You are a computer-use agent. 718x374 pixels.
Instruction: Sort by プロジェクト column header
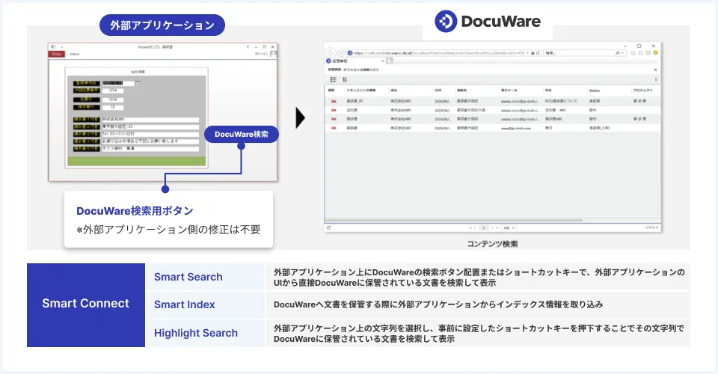click(x=643, y=91)
